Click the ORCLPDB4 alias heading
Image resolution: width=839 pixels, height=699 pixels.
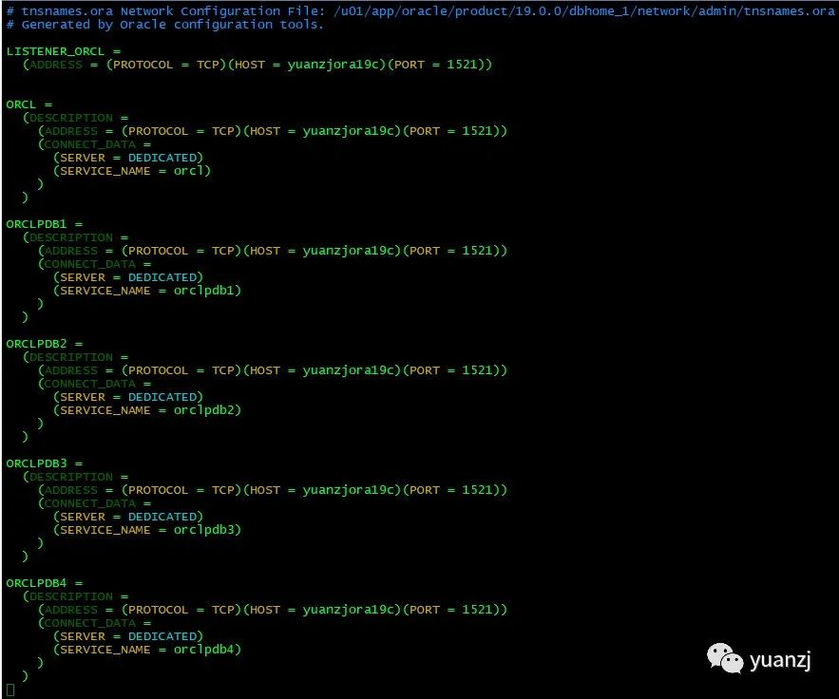tap(36, 583)
